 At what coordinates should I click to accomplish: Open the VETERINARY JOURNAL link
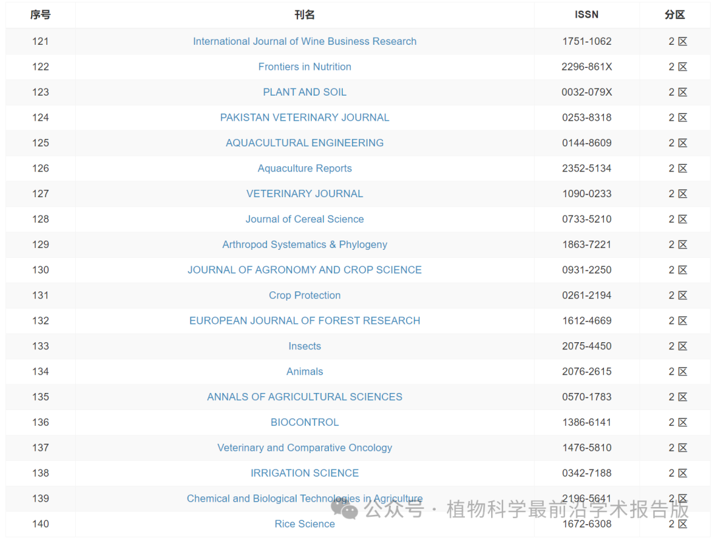coord(305,194)
